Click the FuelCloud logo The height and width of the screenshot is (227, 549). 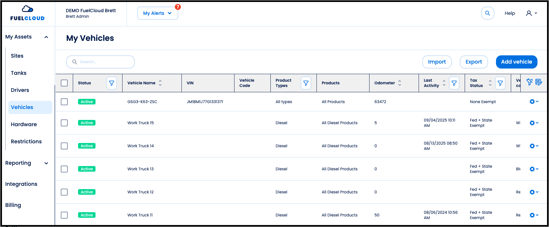[x=27, y=13]
